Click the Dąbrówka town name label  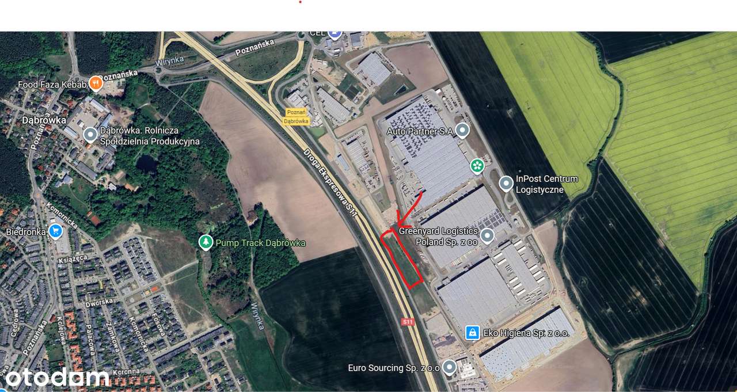tap(36, 120)
